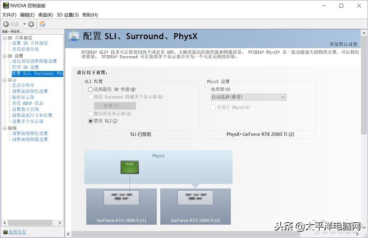Image resolution: width=368 pixels, height=238 pixels.
Task: Open the PhysX 处理器 dropdown
Action: 248,97
